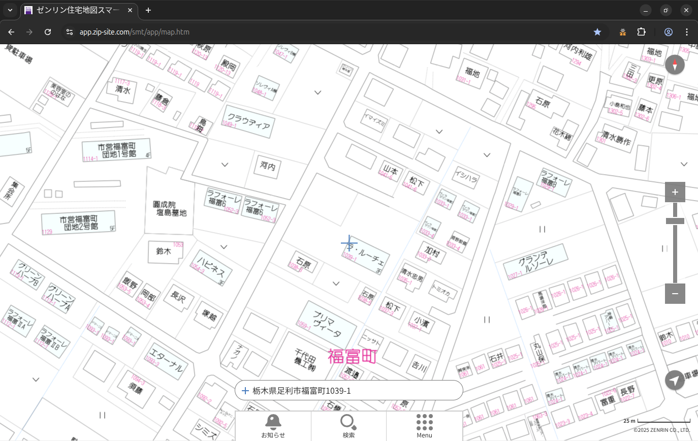Click the site information icon in address bar
This screenshot has height=441, width=698.
[70, 32]
